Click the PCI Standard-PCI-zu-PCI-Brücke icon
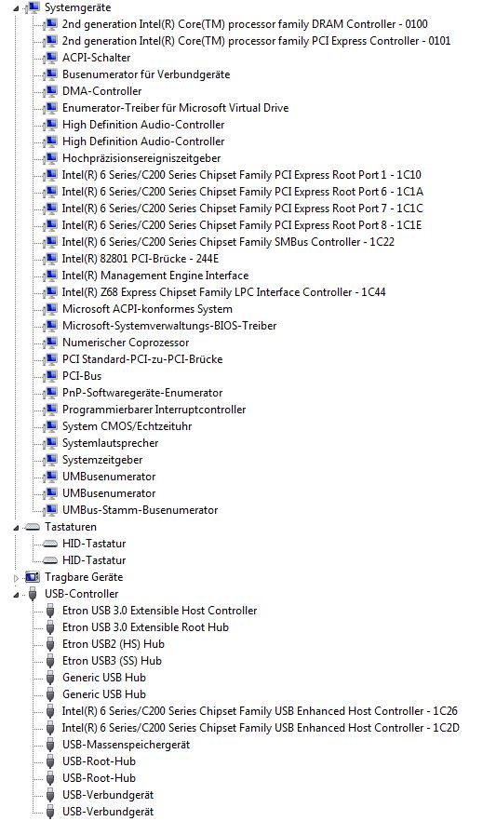483x821 pixels. click(50, 359)
